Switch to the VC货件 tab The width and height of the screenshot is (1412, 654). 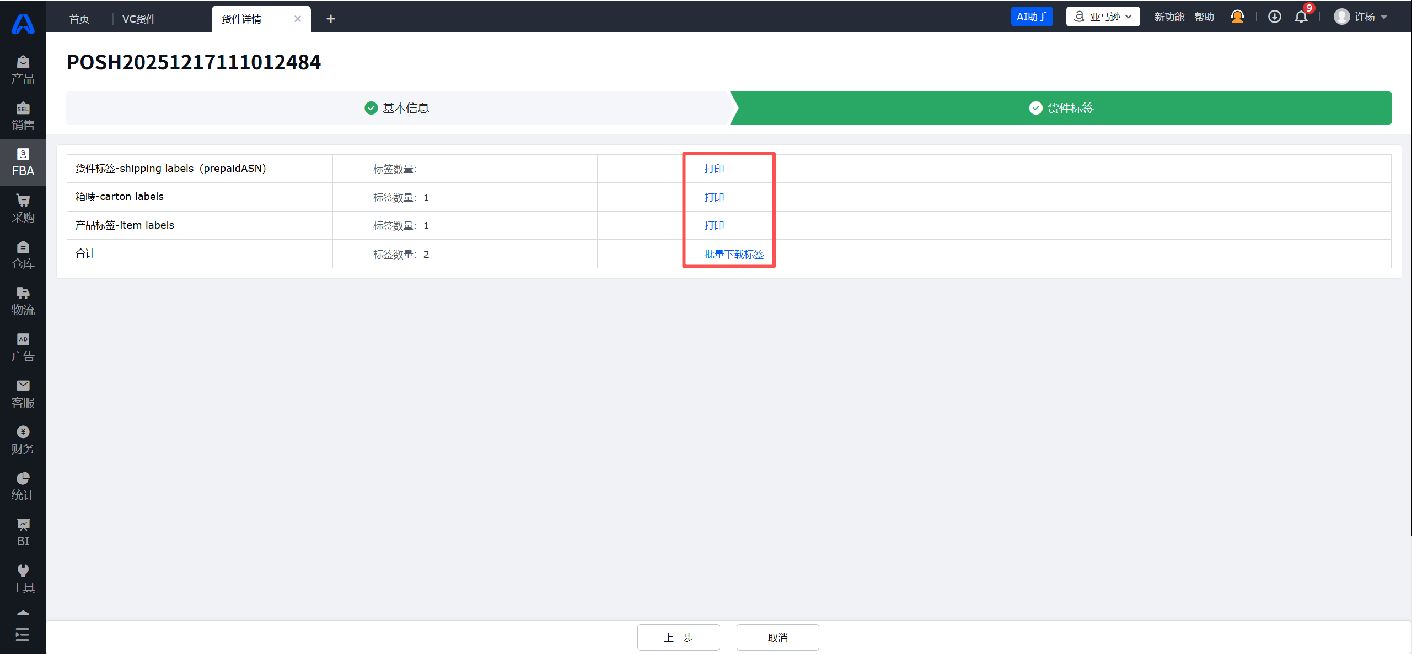(x=139, y=19)
